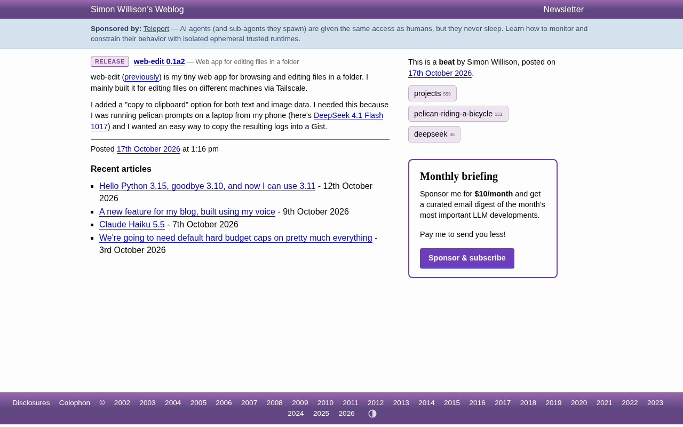Image resolution: width=683 pixels, height=427 pixels.
Task: Go to the 2005 archive
Action: pyautogui.click(x=198, y=403)
